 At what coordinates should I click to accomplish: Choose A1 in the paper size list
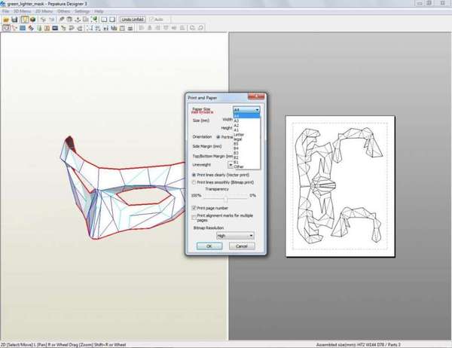pos(246,130)
